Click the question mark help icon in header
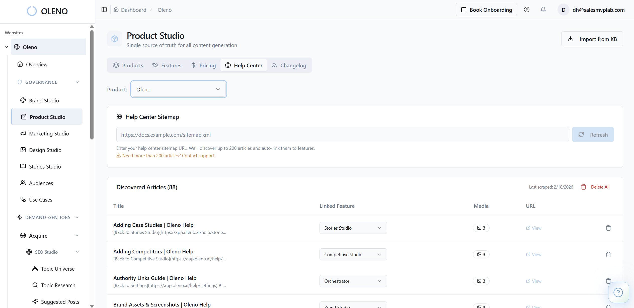Viewport: 634px width, 308px height. 527,10
